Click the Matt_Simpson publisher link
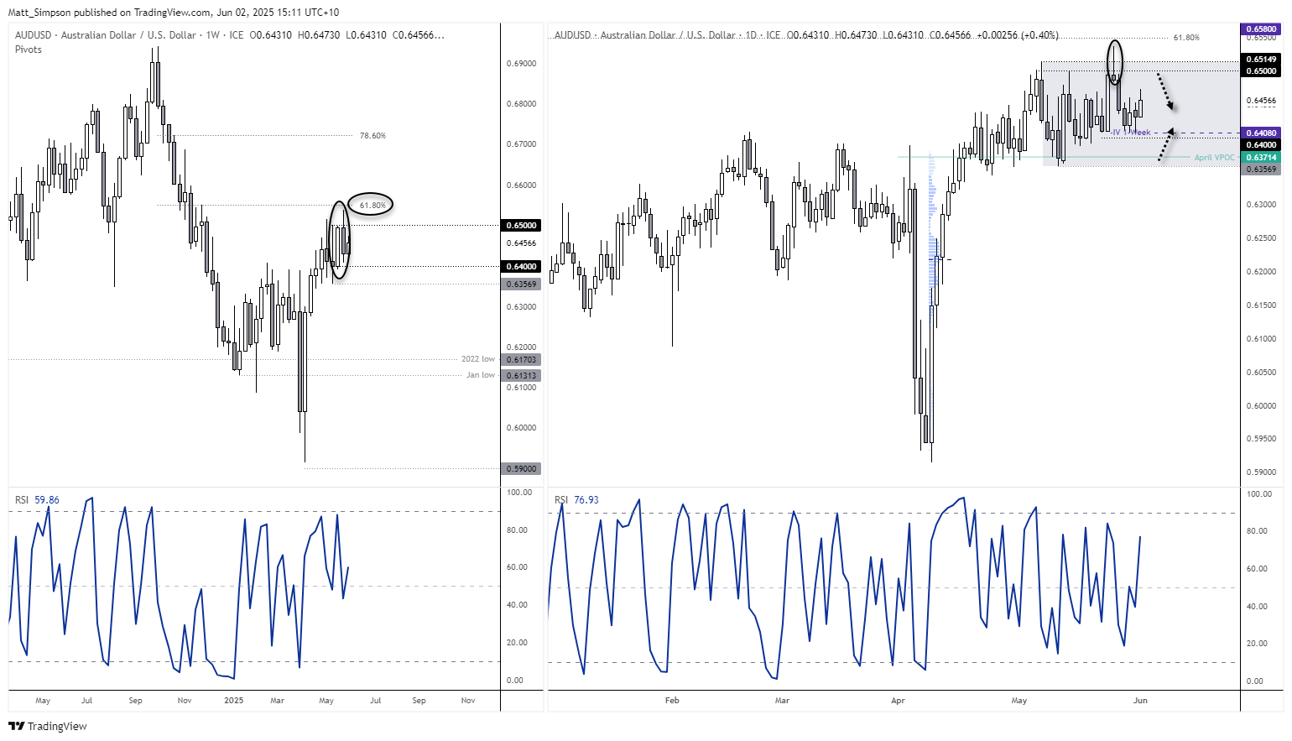 click(x=39, y=13)
